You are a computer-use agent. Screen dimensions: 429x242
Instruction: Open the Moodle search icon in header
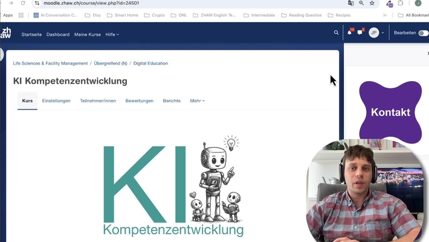point(337,33)
